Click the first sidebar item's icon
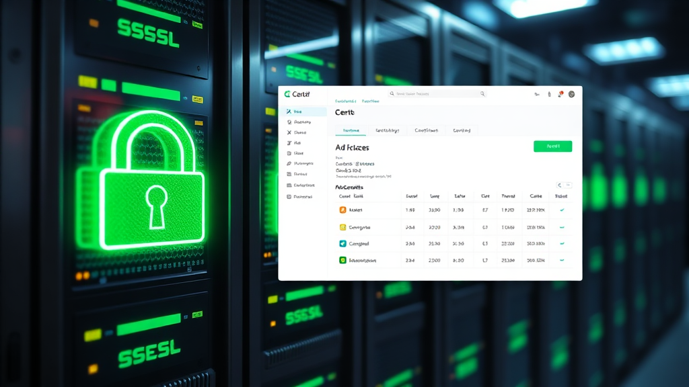This screenshot has height=387, width=689. pos(289,112)
